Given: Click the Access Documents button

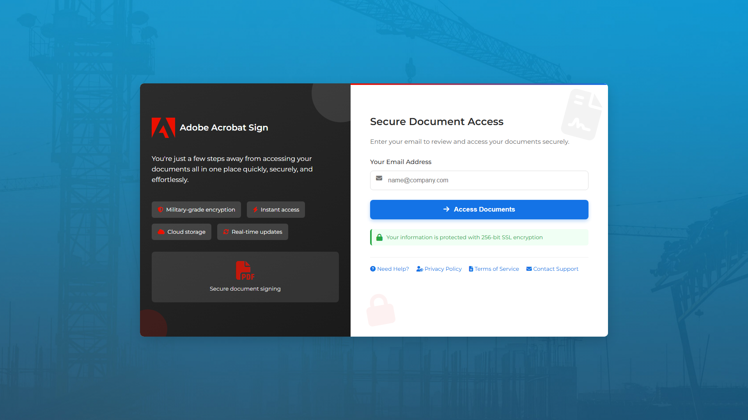Looking at the screenshot, I should click(x=479, y=210).
